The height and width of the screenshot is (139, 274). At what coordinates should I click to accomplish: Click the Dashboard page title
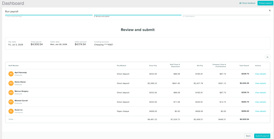click(13, 3)
